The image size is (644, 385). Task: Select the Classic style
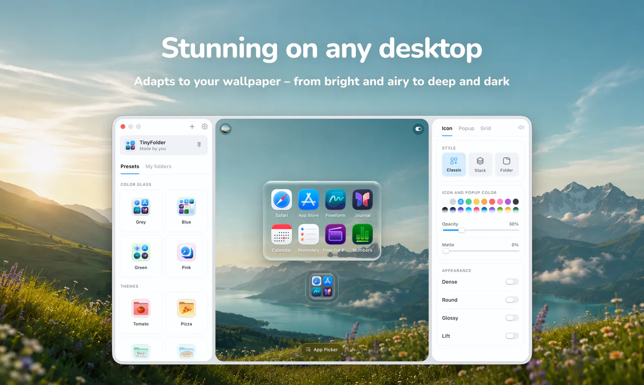coord(454,165)
